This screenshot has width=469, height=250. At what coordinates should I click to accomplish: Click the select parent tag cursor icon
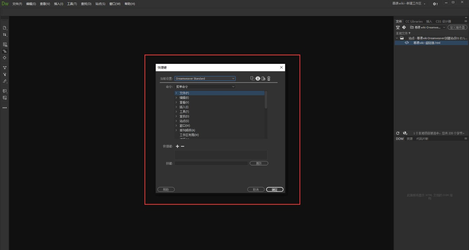point(4,74)
